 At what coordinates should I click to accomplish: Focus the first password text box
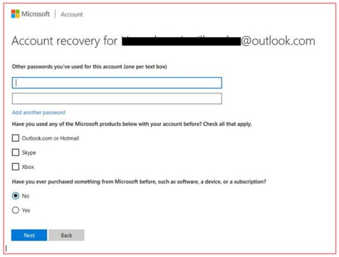click(x=116, y=83)
